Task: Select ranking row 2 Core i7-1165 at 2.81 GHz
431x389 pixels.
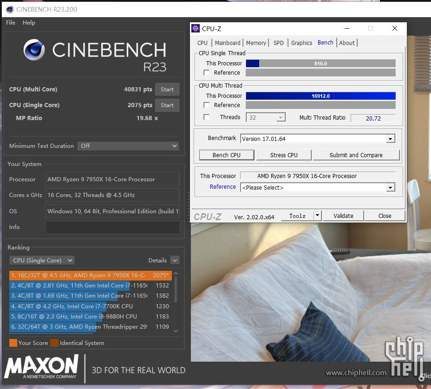Action: (91, 286)
